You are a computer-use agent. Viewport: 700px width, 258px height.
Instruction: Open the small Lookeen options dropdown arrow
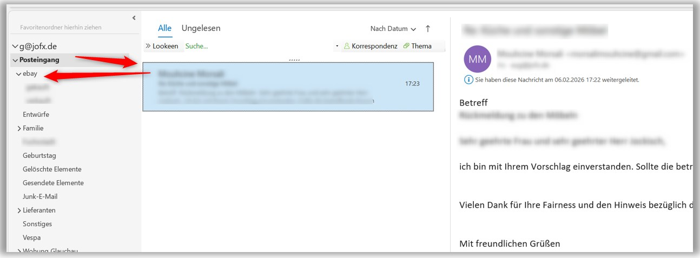[337, 46]
